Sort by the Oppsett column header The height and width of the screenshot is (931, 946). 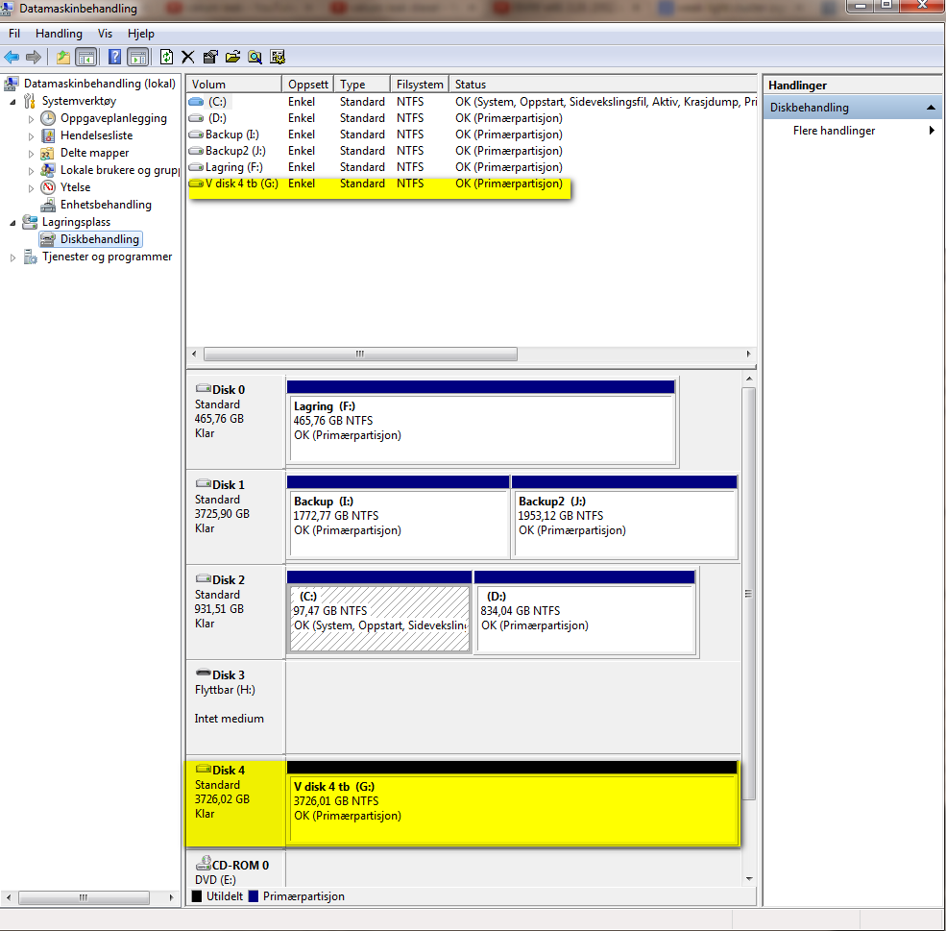pos(307,84)
